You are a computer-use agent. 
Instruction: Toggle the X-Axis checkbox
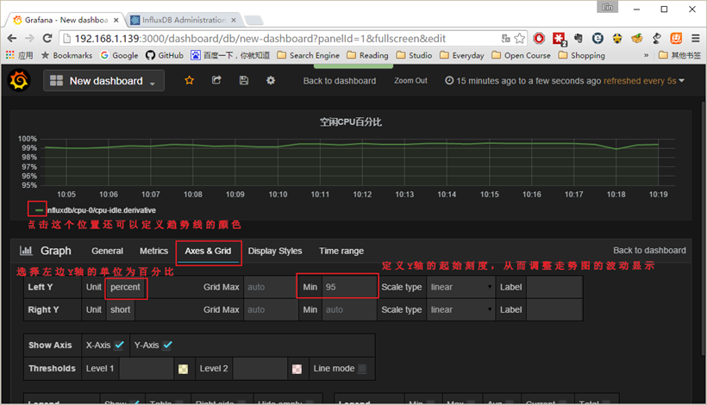click(120, 346)
